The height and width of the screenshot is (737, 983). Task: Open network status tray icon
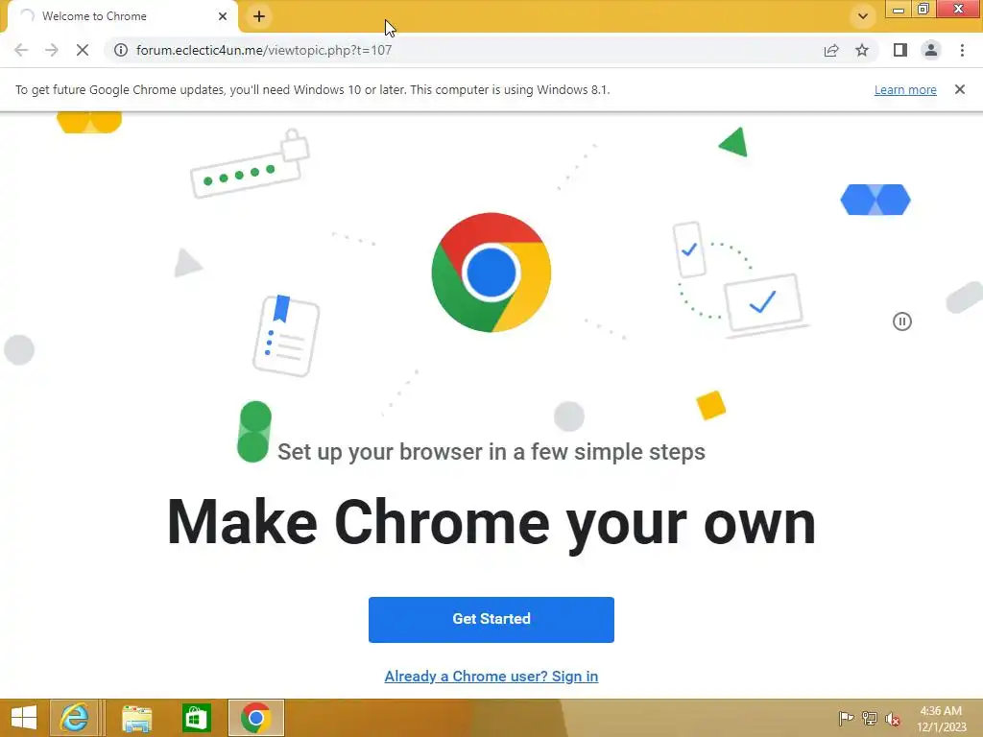870,718
